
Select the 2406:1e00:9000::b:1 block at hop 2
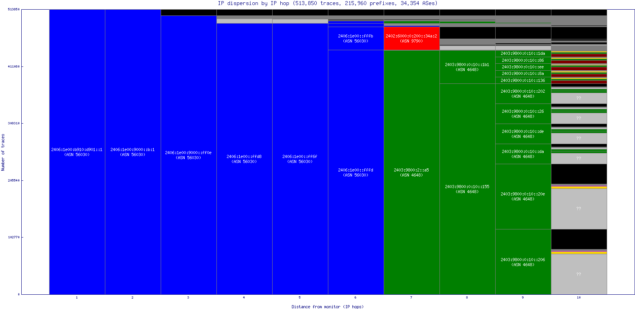click(133, 152)
